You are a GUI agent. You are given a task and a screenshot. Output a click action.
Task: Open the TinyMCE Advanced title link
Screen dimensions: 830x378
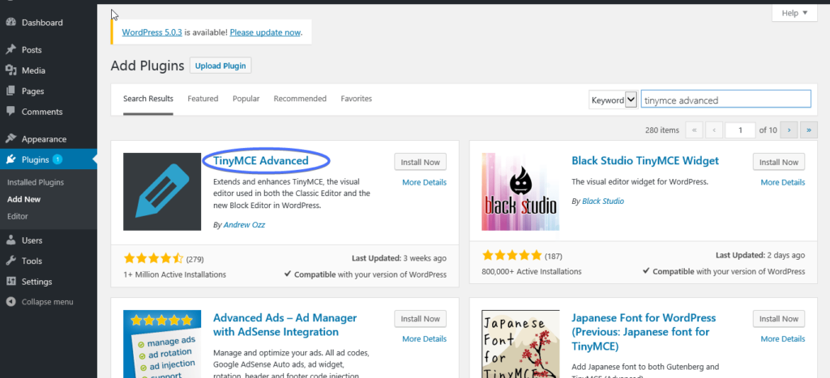tap(261, 161)
